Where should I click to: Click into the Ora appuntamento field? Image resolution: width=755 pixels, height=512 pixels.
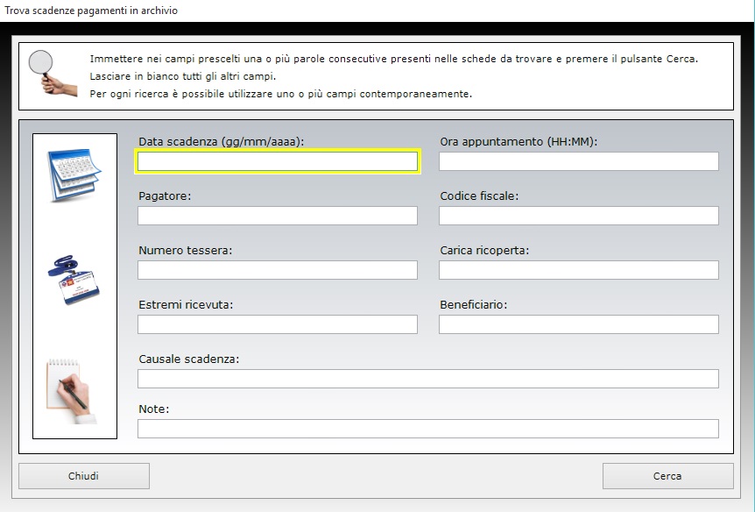[x=578, y=161]
